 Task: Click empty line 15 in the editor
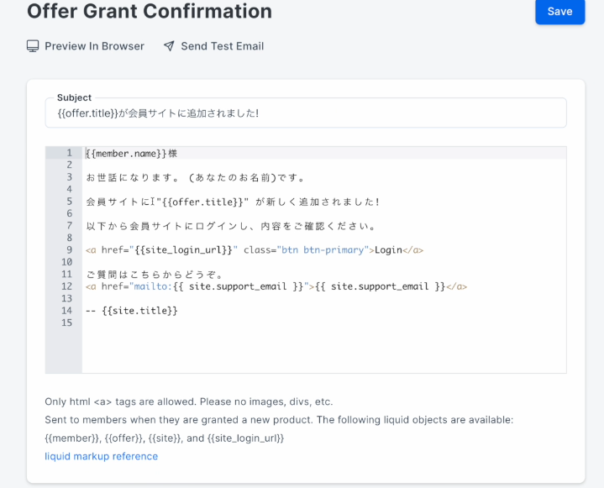tap(323, 323)
